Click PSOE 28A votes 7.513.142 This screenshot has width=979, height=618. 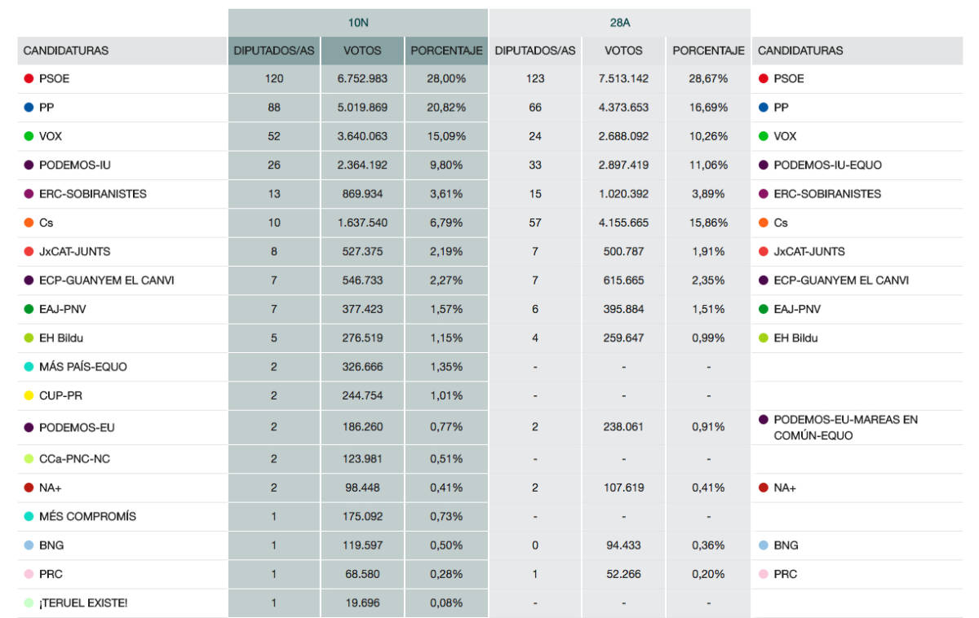623,78
